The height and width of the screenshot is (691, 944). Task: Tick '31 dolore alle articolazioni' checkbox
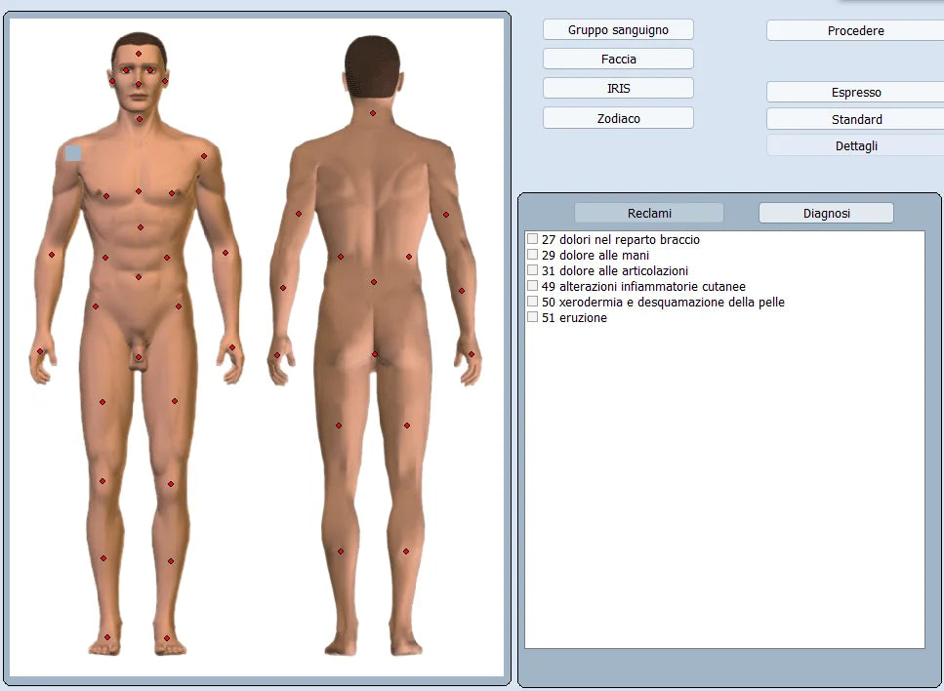pos(533,270)
